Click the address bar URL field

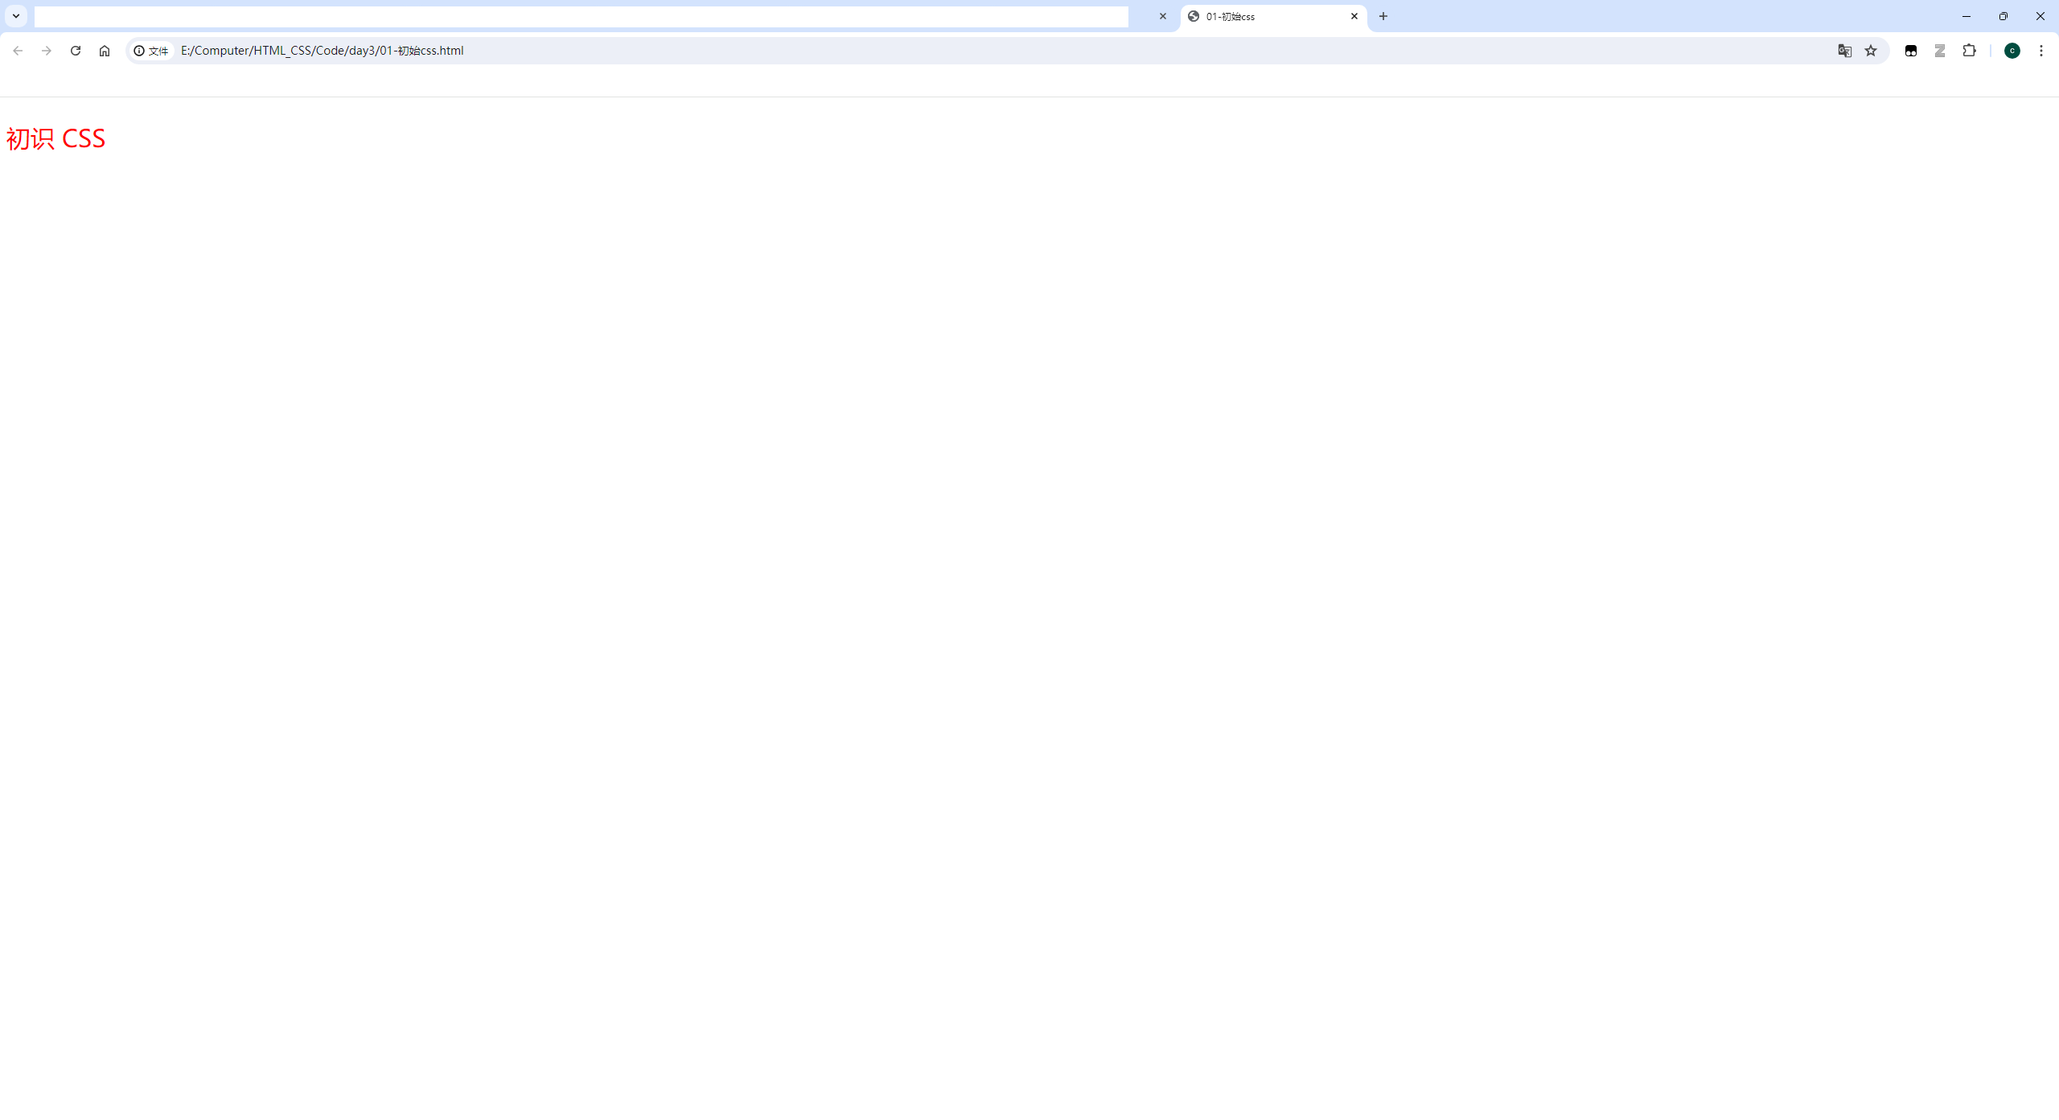(965, 51)
